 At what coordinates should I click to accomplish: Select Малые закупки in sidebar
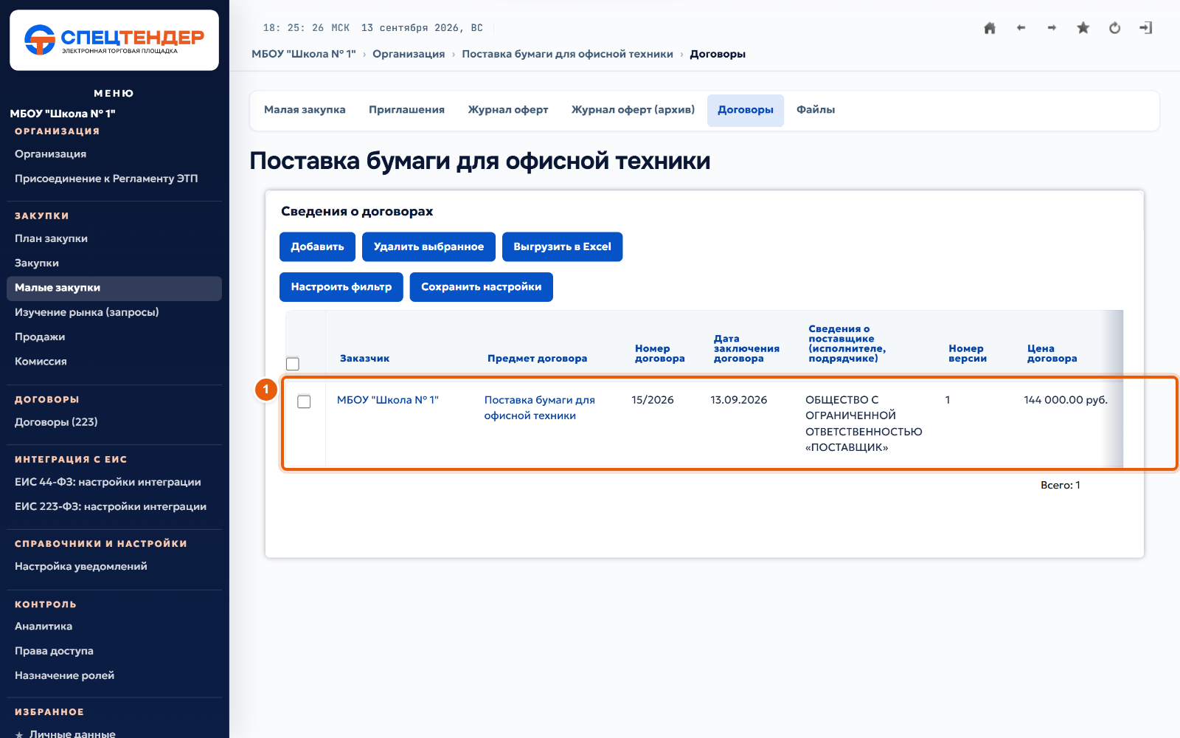coord(114,289)
